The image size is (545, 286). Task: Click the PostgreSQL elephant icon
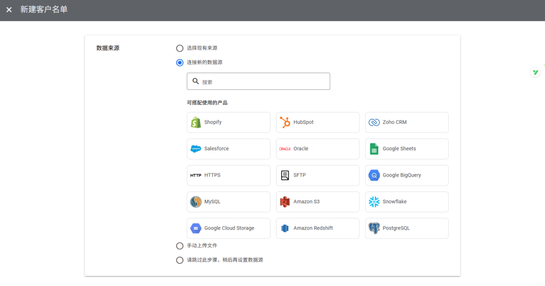(374, 228)
